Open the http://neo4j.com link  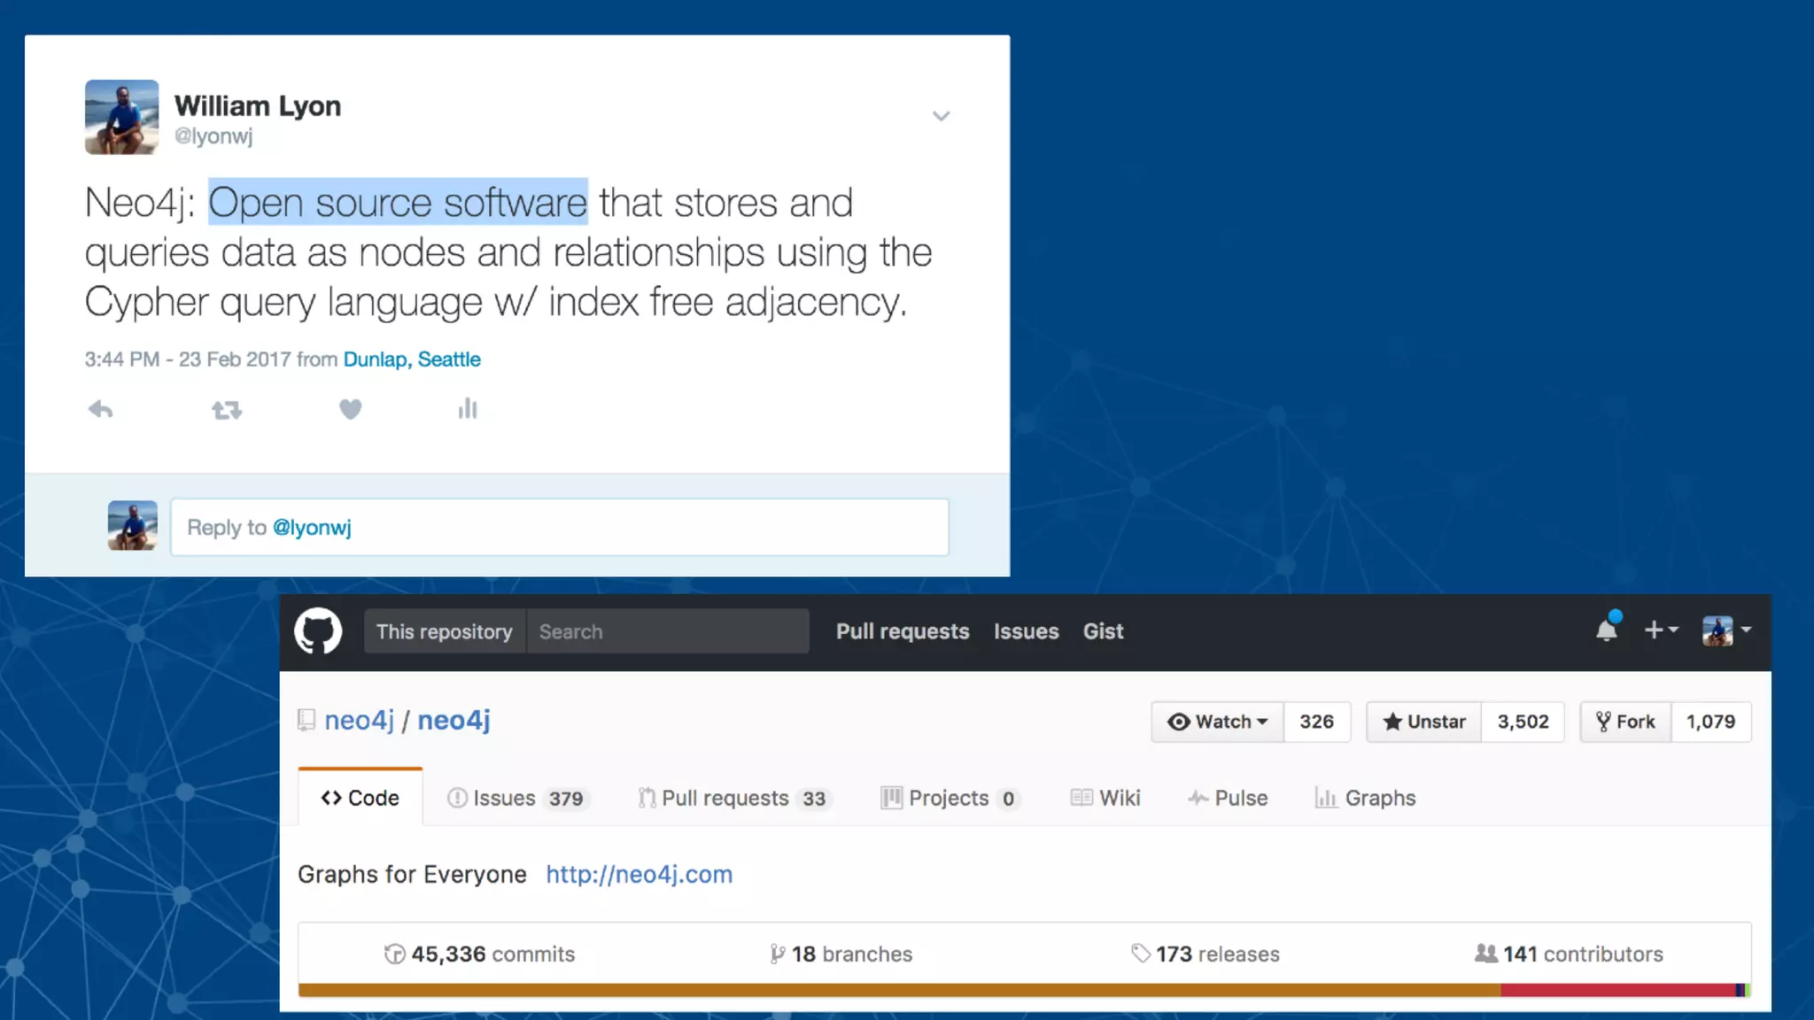coord(639,874)
